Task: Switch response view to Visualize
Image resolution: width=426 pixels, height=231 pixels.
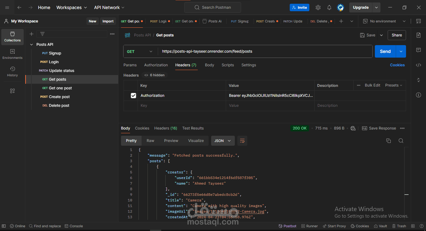Action: [196, 141]
